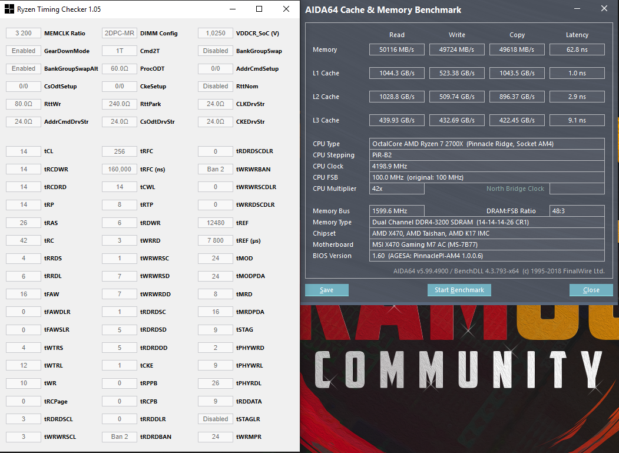Click the RttNom Disabled field

click(215, 86)
